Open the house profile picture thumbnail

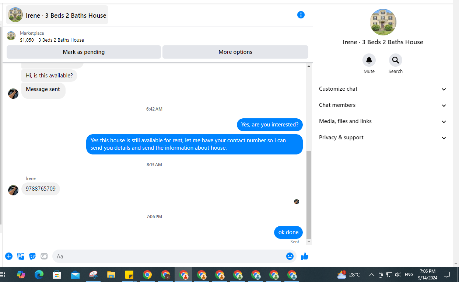[383, 22]
